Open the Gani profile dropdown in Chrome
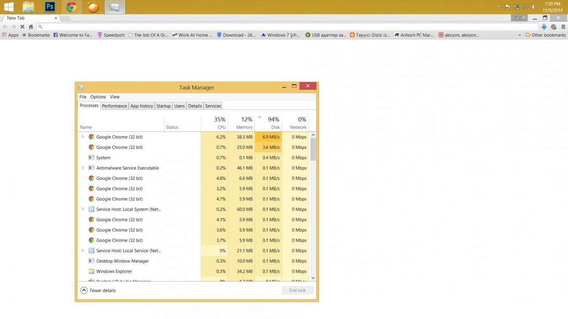 click(519, 17)
